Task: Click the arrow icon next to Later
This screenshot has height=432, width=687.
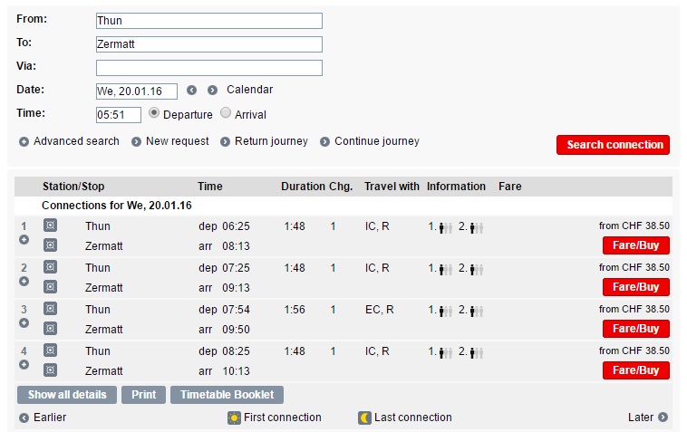Action: tap(663, 418)
